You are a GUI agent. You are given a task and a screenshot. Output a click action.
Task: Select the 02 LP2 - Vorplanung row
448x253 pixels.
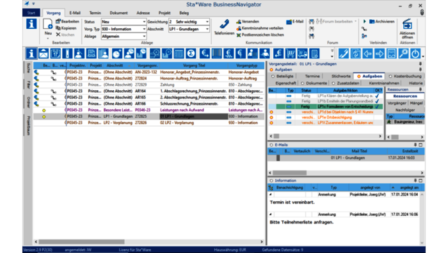pyautogui.click(x=149, y=122)
